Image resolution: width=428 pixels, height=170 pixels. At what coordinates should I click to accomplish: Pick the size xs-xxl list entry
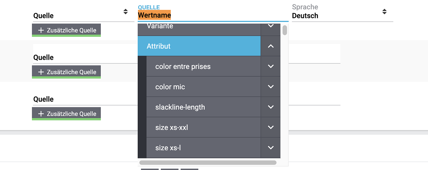203,127
